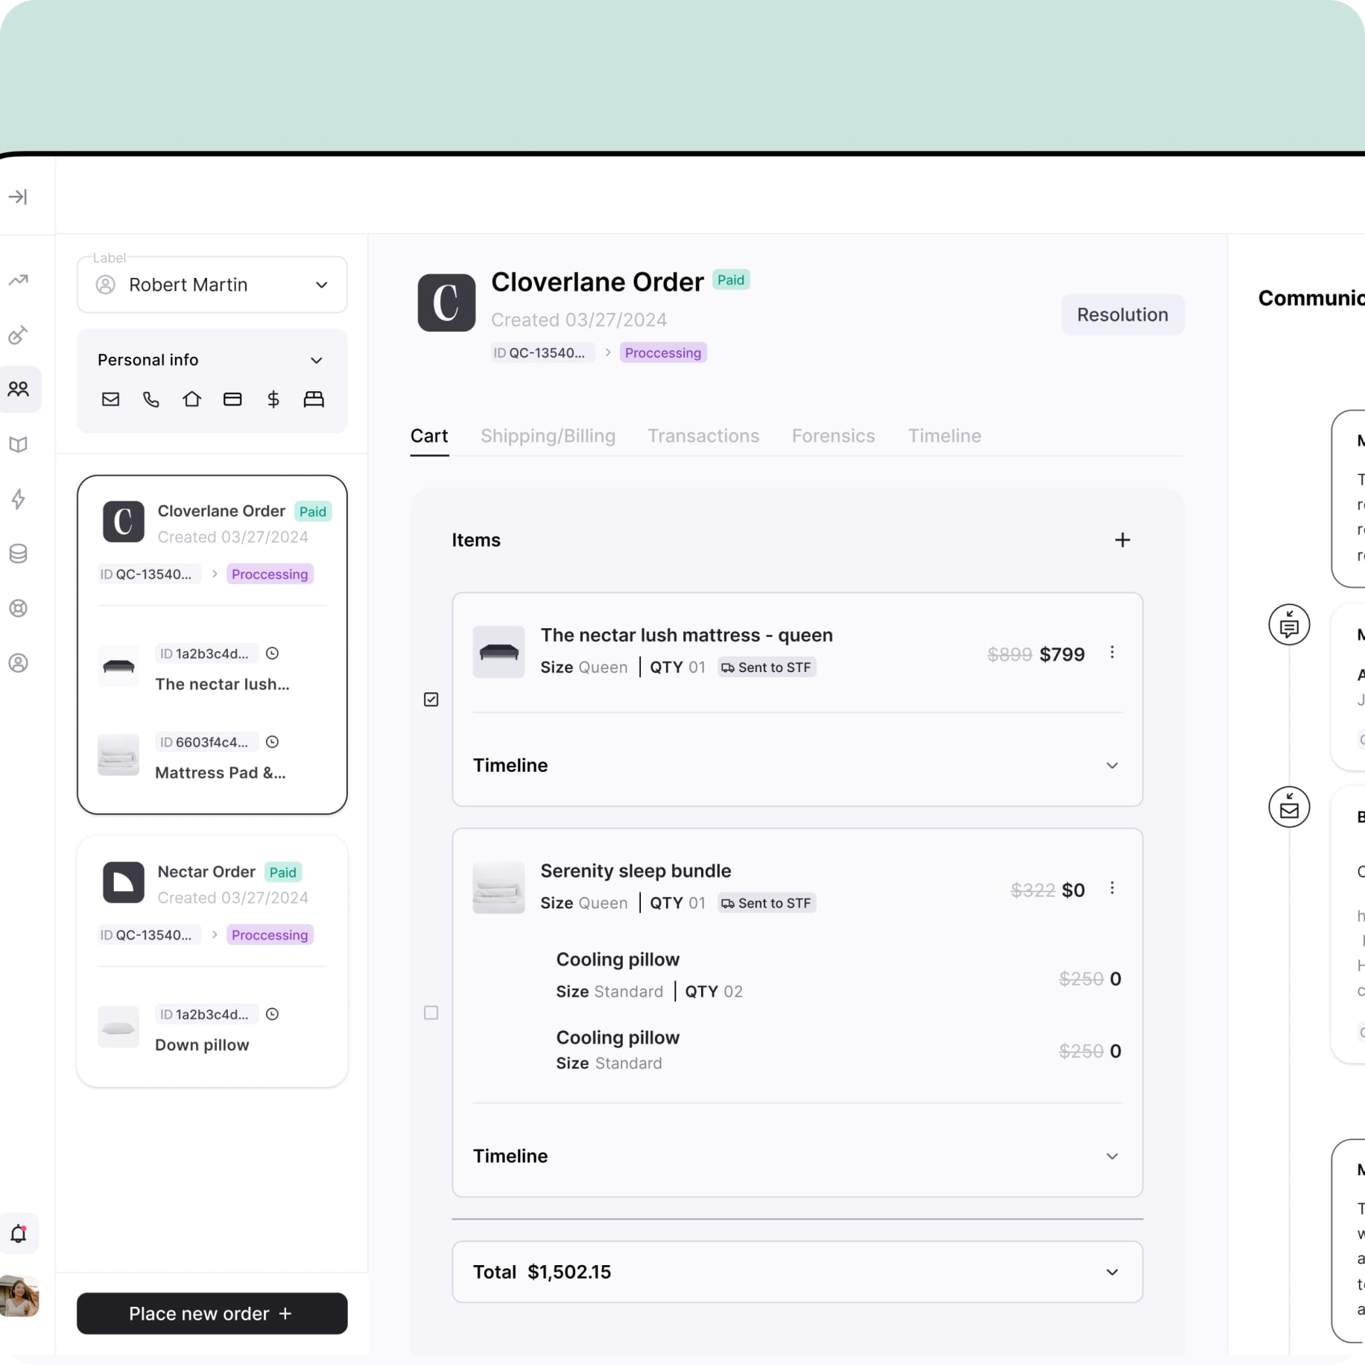
Task: Open the user account icon in sidebar
Action: pyautogui.click(x=19, y=662)
